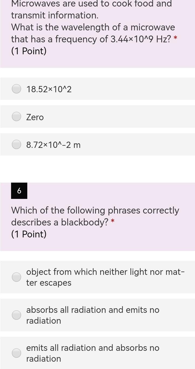Click the black question number 6 badge
The height and width of the screenshot is (369, 195).
pos(19,191)
